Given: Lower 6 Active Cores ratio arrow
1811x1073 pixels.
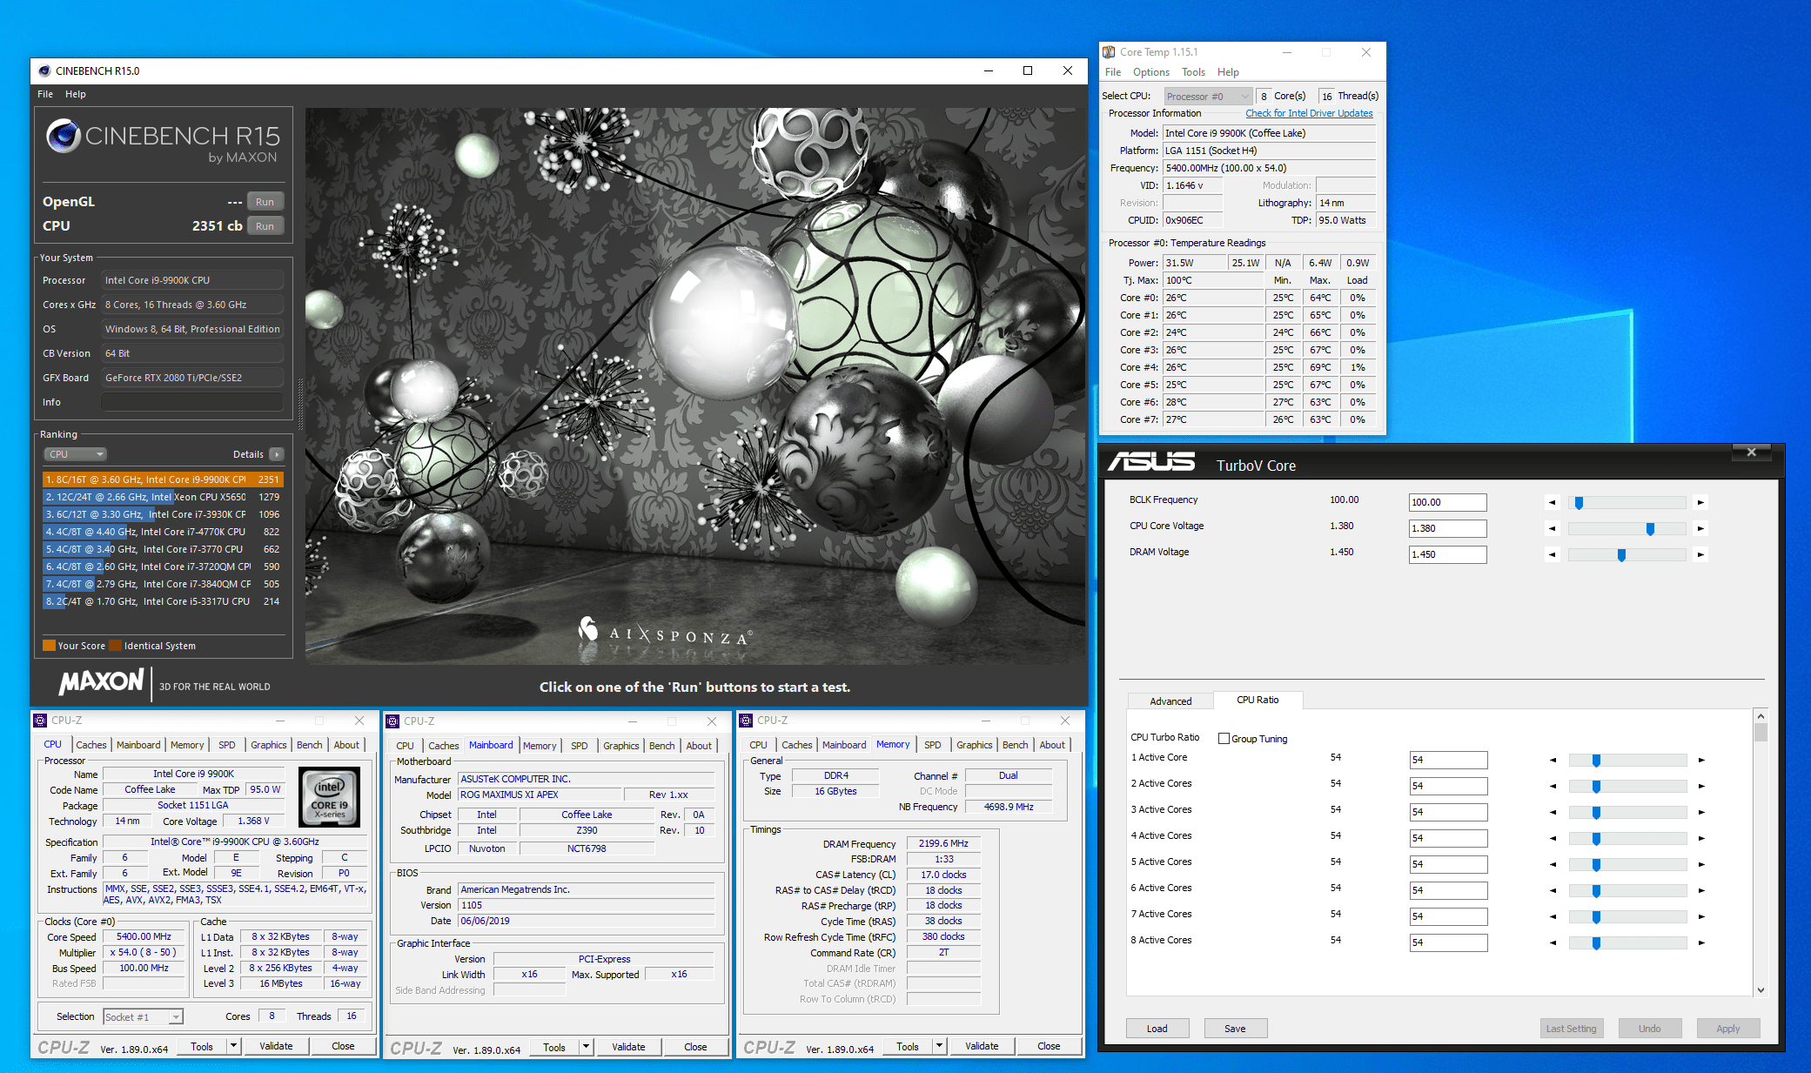Looking at the screenshot, I should pos(1553,890).
